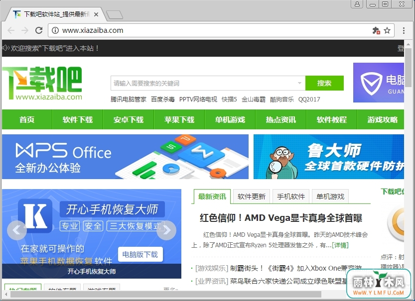Screen dimensions: 415x301
Task: Open 苹果下载 navigation item
Action: (x=179, y=119)
